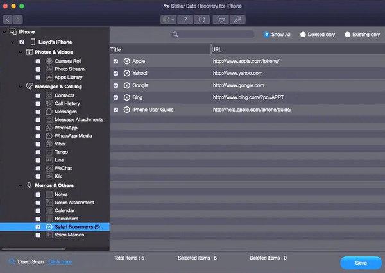Select the iPhone User Guide bookmark row
The width and height of the screenshot is (385, 273).
click(x=247, y=110)
